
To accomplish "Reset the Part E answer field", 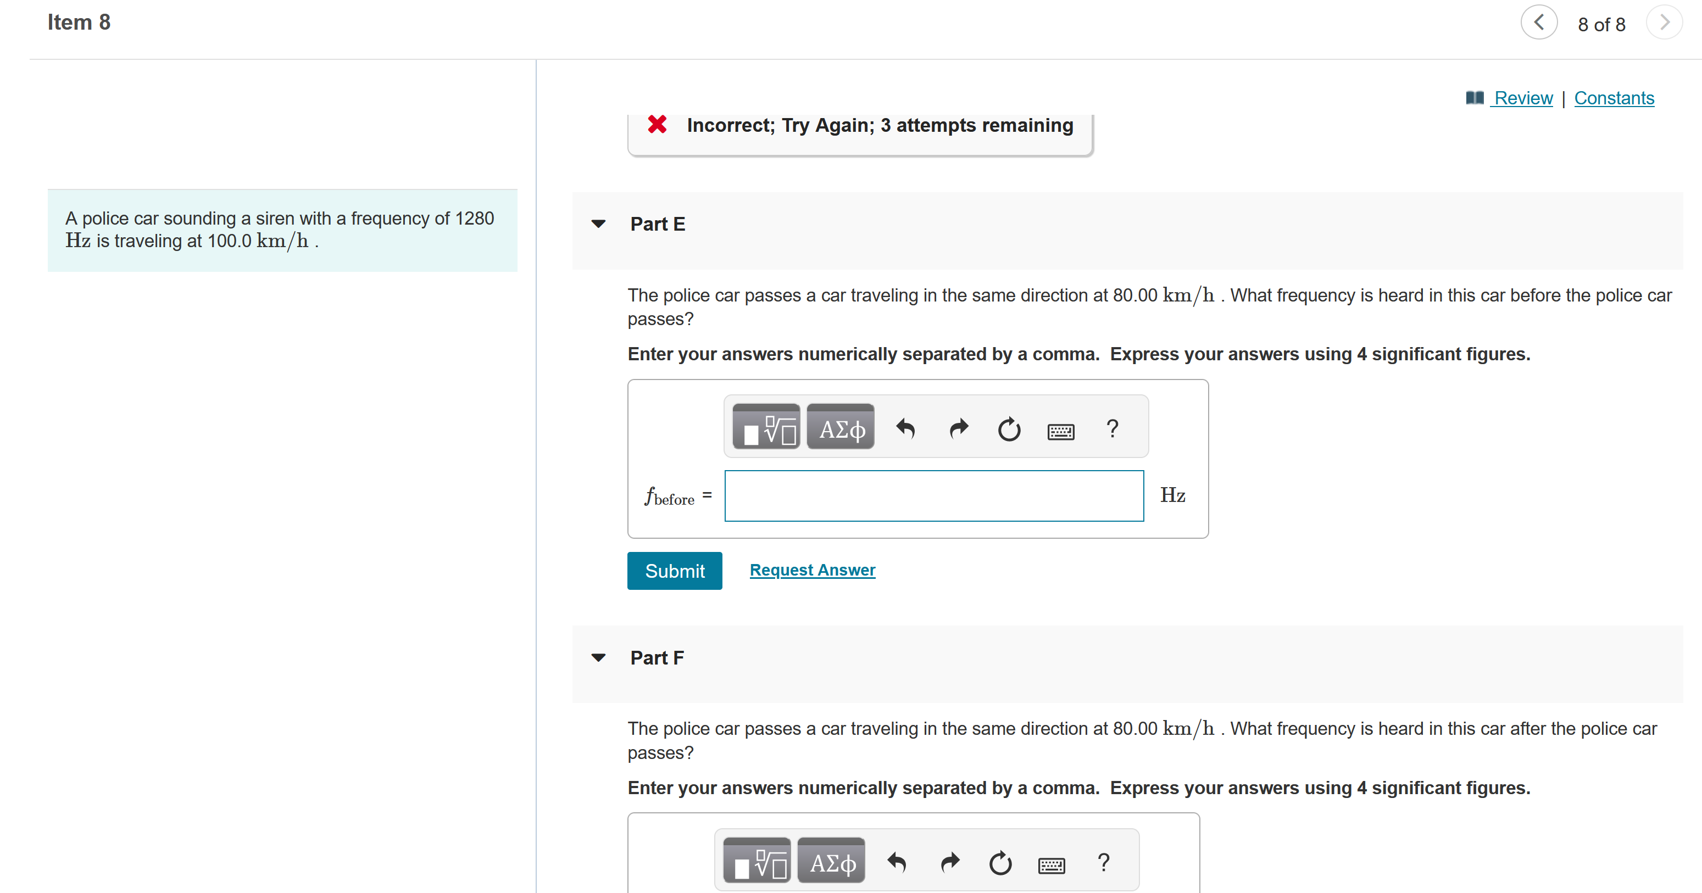I will 1008,429.
